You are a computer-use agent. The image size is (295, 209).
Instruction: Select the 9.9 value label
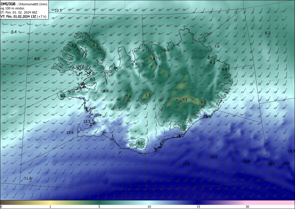(x=134, y=64)
